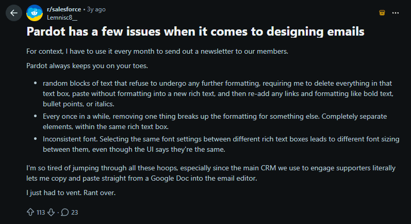The image size is (411, 224).
Task: Click the "Inconsistent font" bullet point
Action: [221, 144]
